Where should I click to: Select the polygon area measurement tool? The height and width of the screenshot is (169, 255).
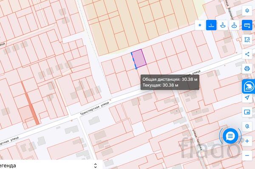(223, 25)
